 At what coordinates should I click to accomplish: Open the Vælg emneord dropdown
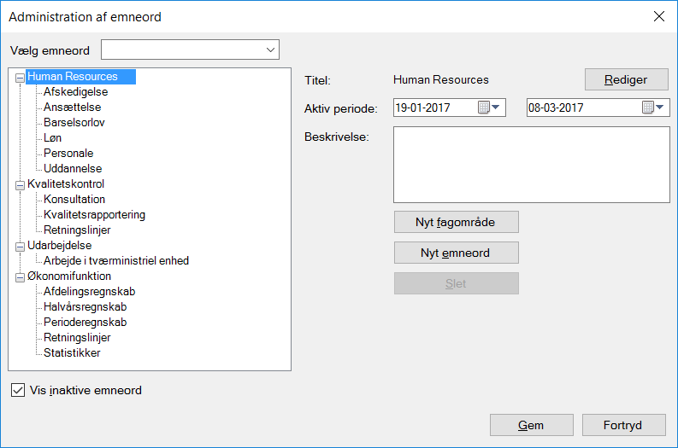(x=270, y=50)
